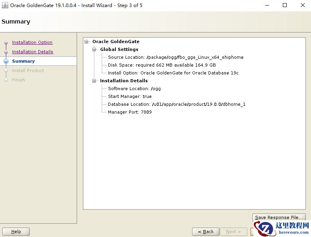The width and height of the screenshot is (311, 237).
Task: Select the Disk Space tree entry
Action: [x=162, y=65]
